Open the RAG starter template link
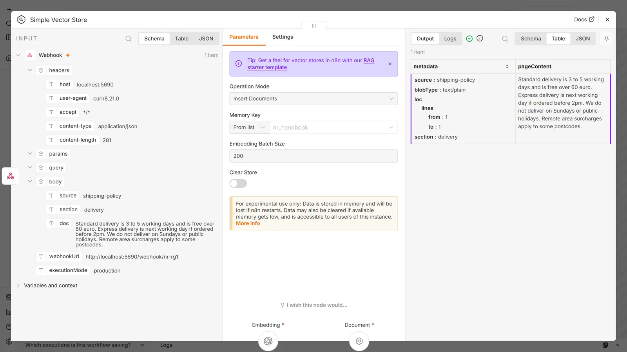627x352 pixels. point(311,64)
